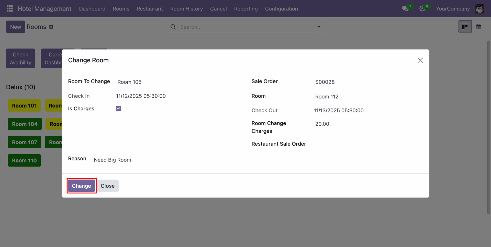This screenshot has width=491, height=247.
Task: Open the Room 112 selection field
Action: coord(366,97)
